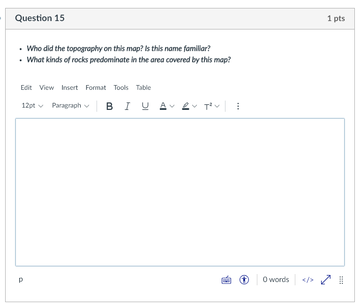Toggle underline formatting
Image resolution: width=360 pixels, height=304 pixels.
(x=145, y=106)
